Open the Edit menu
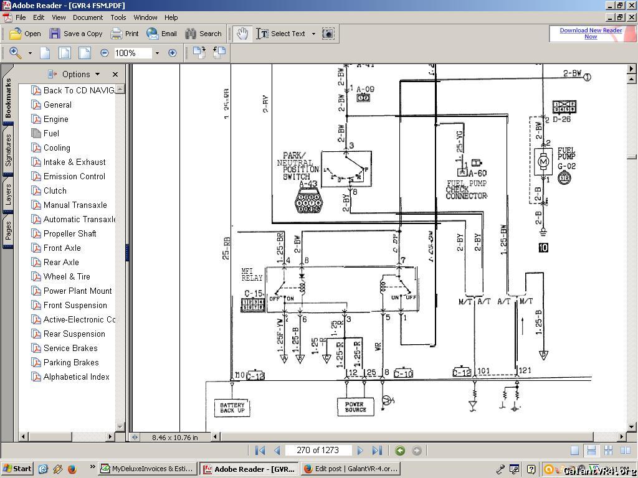 click(x=39, y=17)
